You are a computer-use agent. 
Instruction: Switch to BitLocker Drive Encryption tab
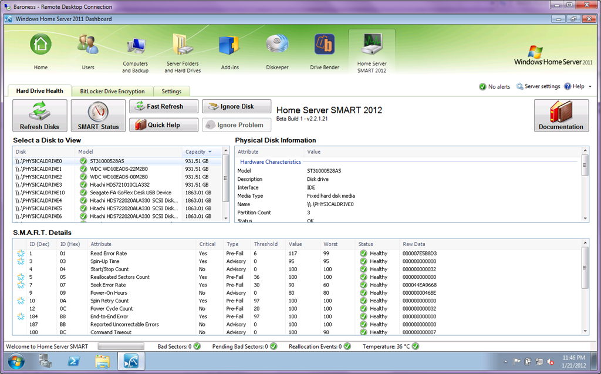point(112,91)
